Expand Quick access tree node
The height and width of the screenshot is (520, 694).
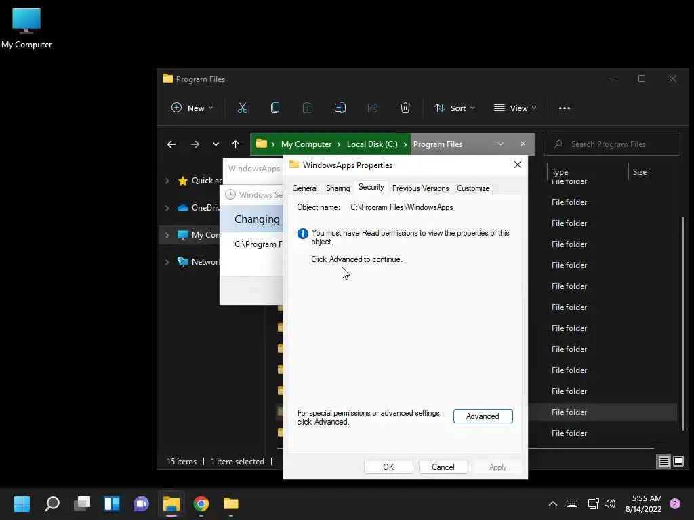(167, 181)
